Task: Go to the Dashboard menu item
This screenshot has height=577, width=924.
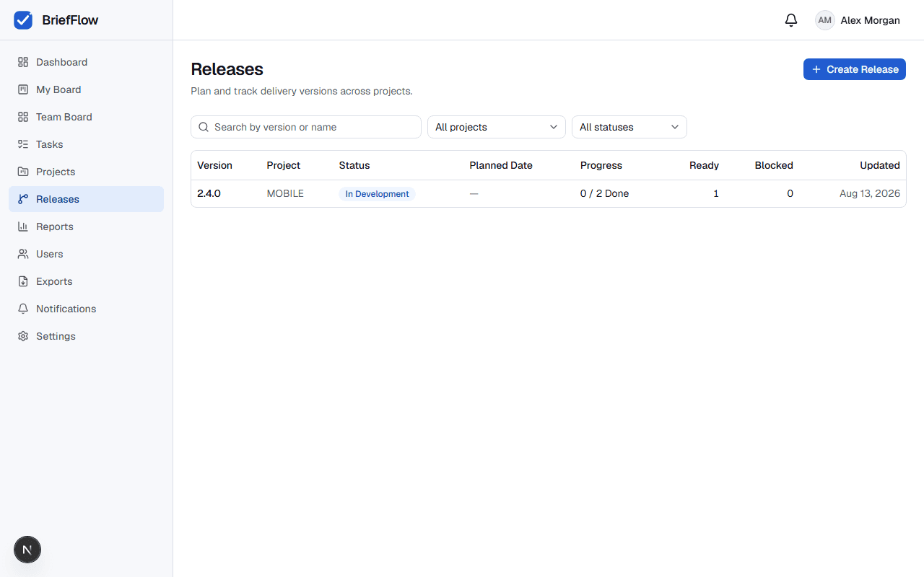Action: point(87,62)
